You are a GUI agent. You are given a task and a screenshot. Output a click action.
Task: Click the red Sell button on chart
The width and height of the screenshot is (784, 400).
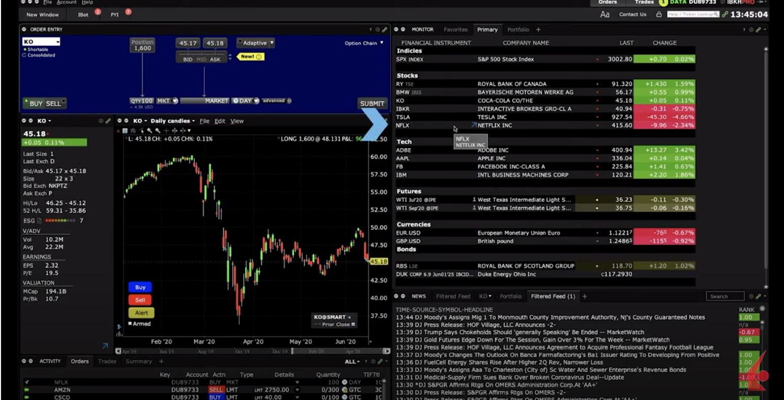coord(140,300)
